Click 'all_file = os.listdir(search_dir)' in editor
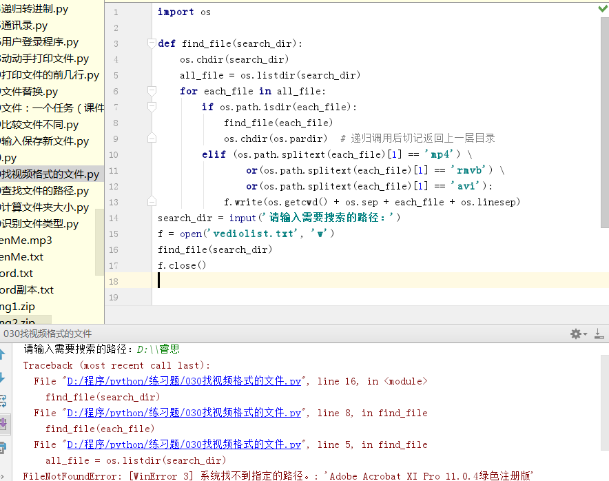This screenshot has width=609, height=481. coord(270,75)
